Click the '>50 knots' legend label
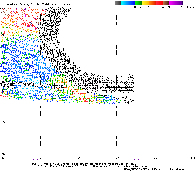 coord(187,7)
